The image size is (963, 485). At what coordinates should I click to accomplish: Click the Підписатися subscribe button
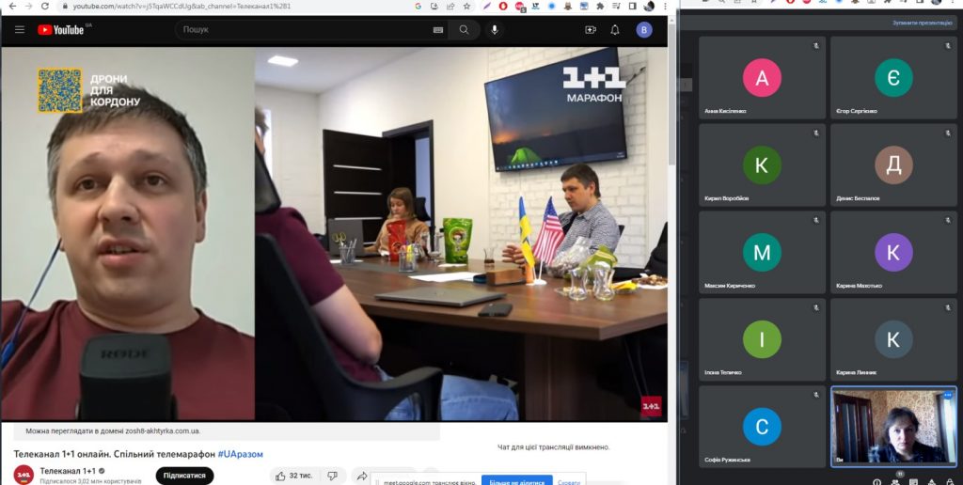[x=184, y=476]
